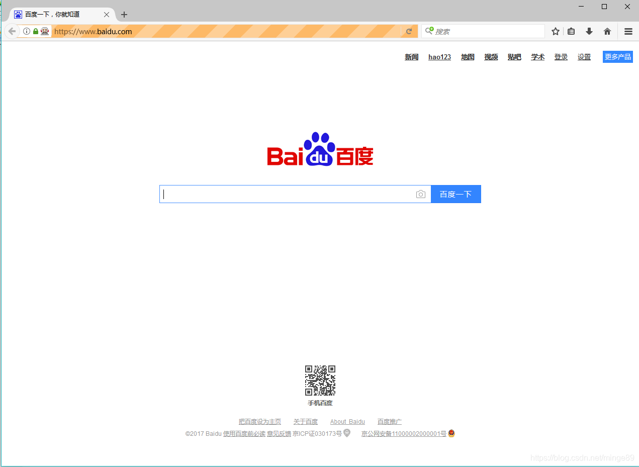639x467 pixels.
Task: Click the search engine magnifier icon
Action: [x=429, y=31]
